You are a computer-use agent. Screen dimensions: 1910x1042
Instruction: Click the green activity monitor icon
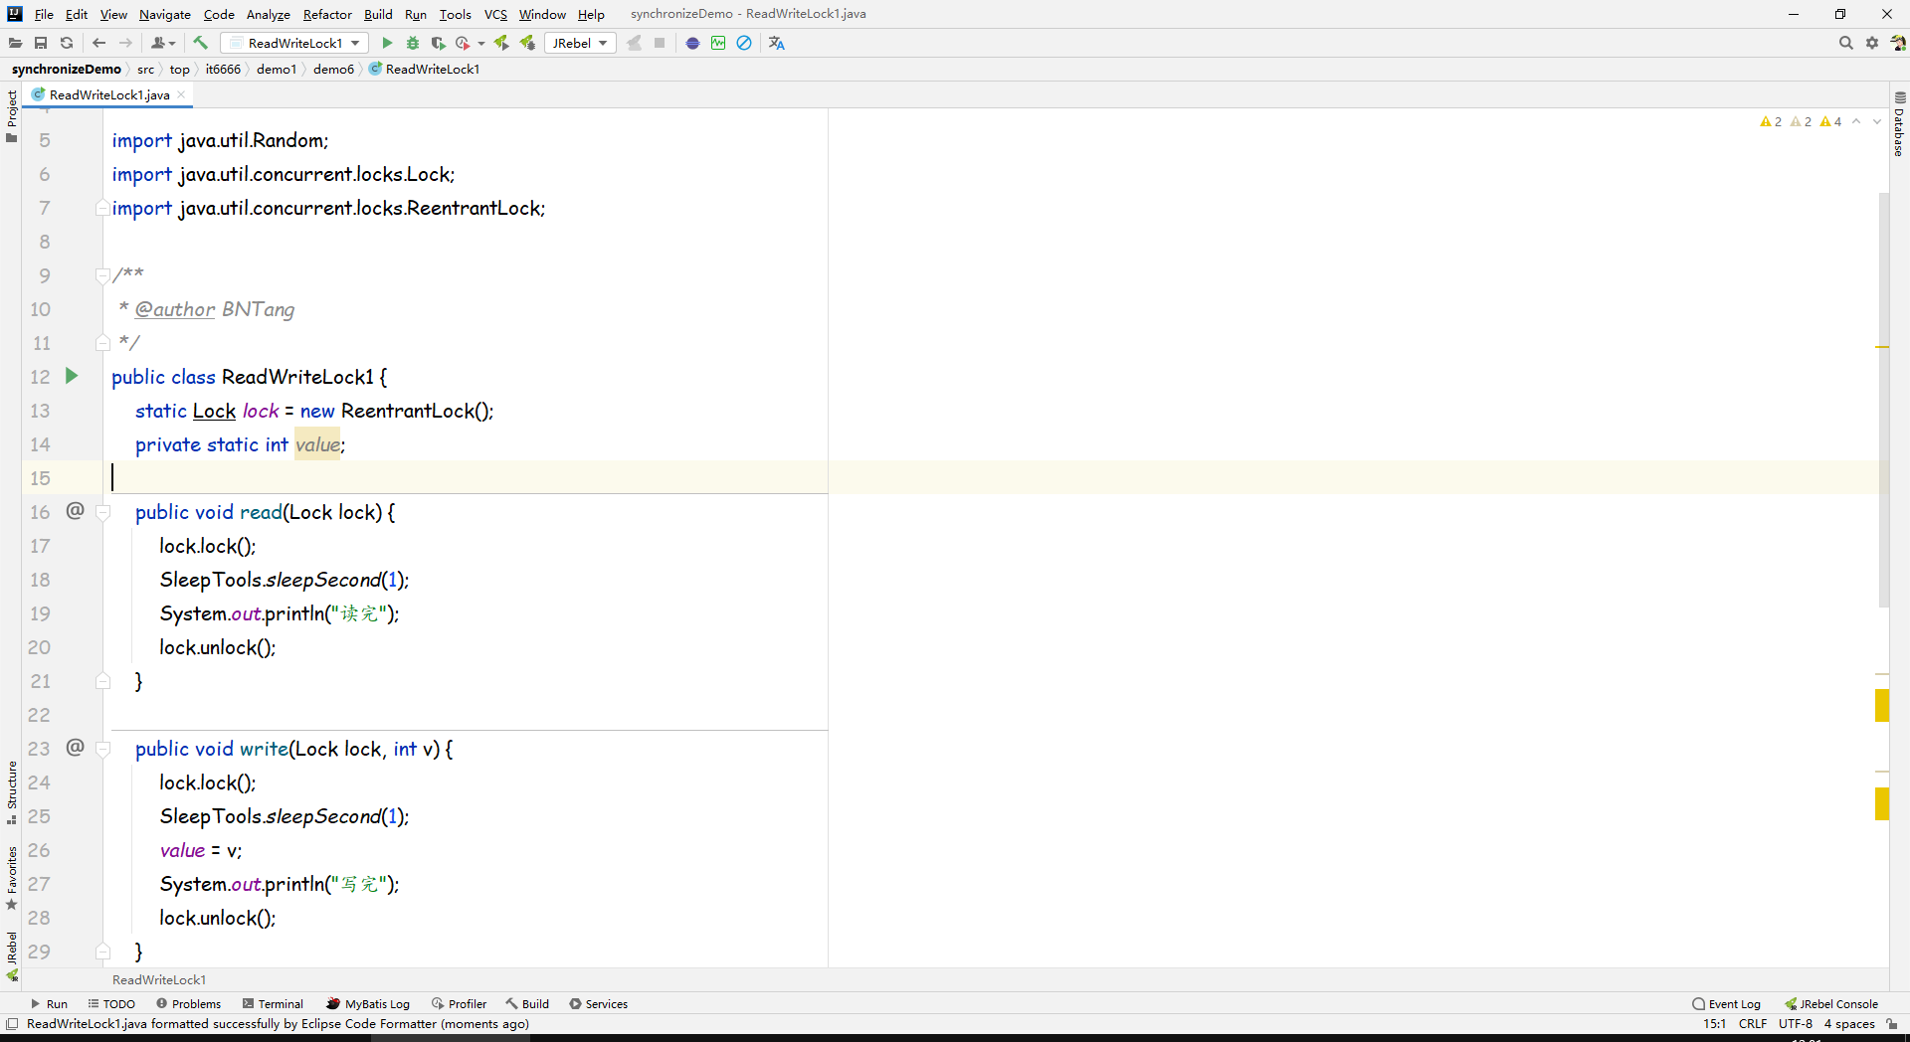[718, 43]
